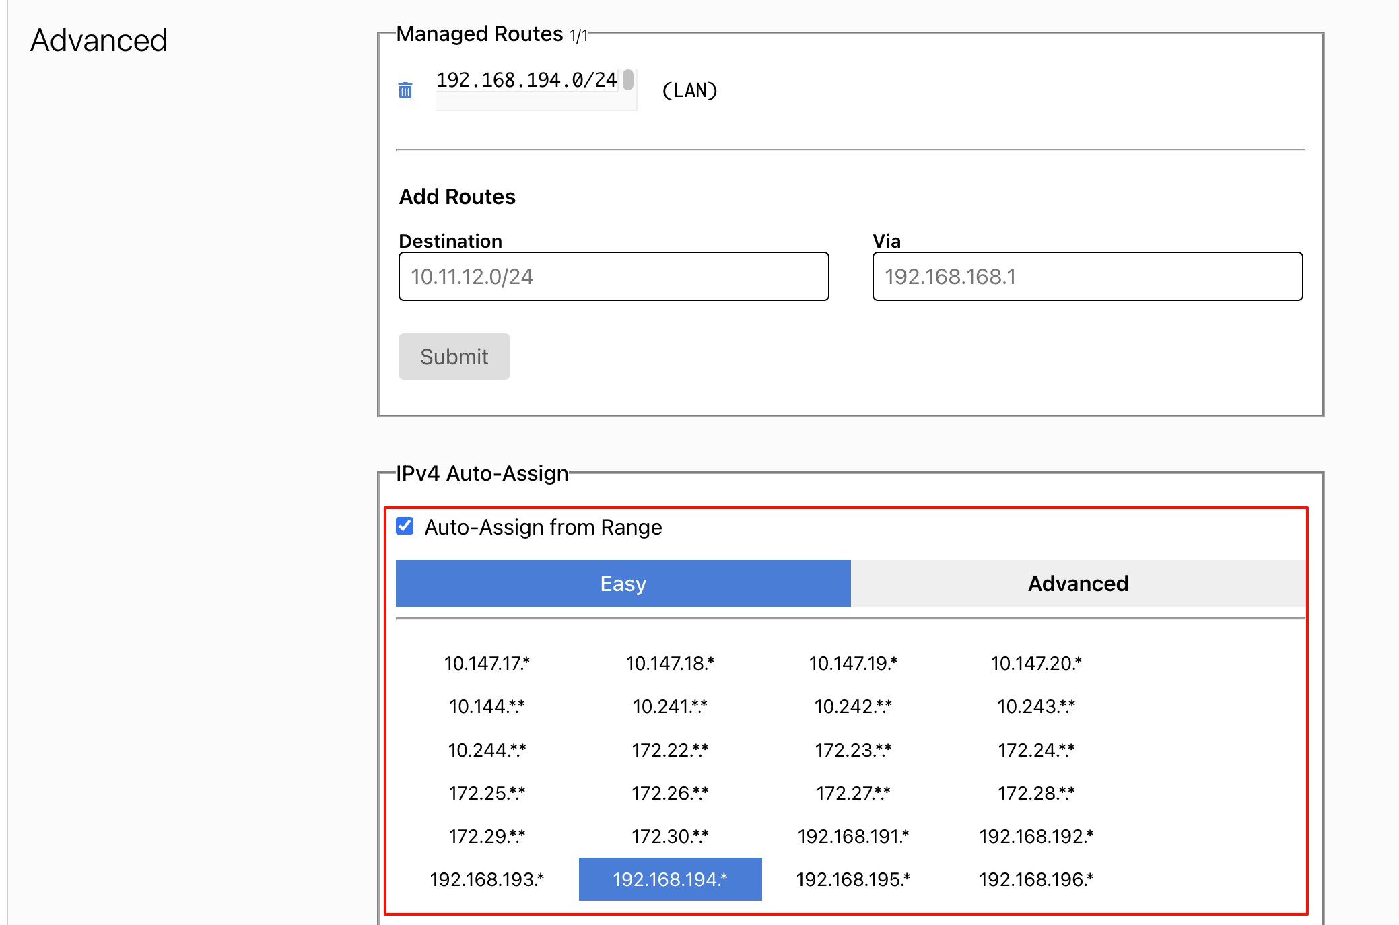Pick the 192.168.191.* range
The height and width of the screenshot is (925, 1399).
(x=853, y=836)
